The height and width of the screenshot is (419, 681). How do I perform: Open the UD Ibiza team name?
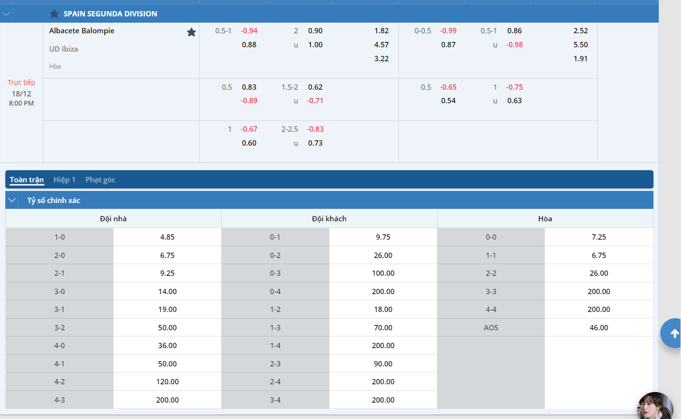pos(63,49)
